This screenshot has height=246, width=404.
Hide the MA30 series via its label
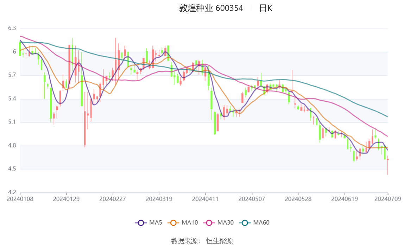pyautogui.click(x=226, y=222)
